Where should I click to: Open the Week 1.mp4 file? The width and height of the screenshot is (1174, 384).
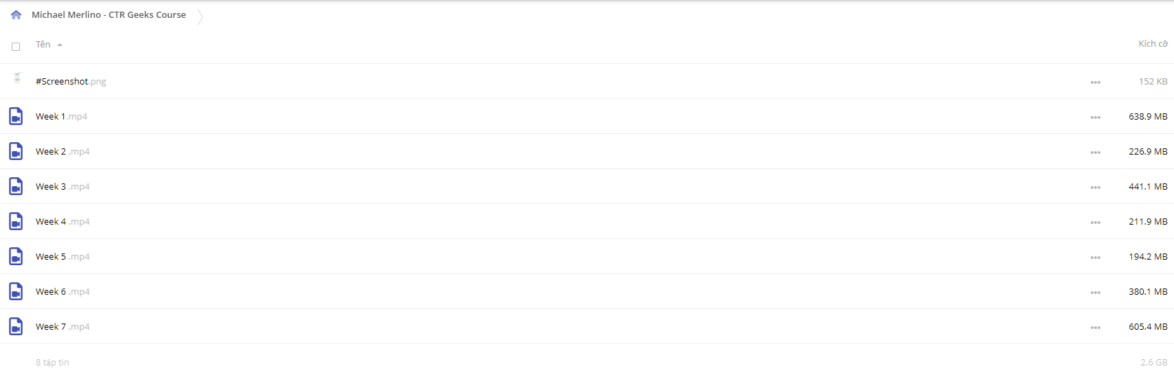61,116
